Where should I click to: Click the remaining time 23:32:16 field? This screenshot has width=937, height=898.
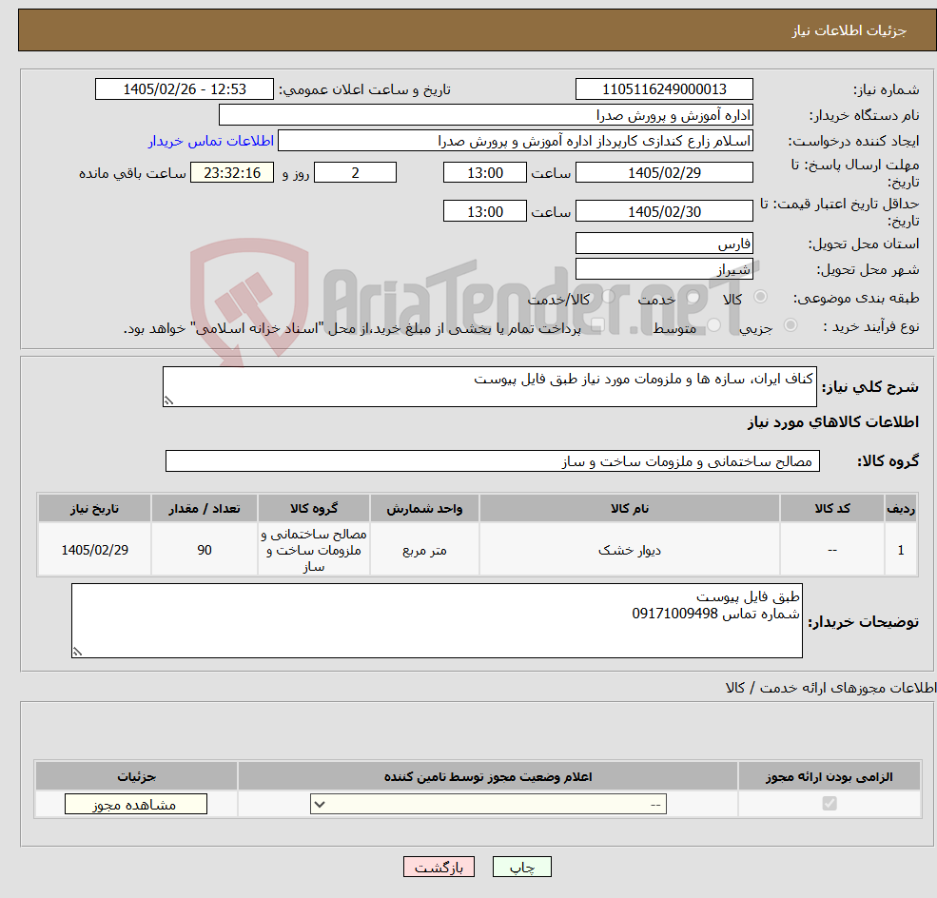232,173
